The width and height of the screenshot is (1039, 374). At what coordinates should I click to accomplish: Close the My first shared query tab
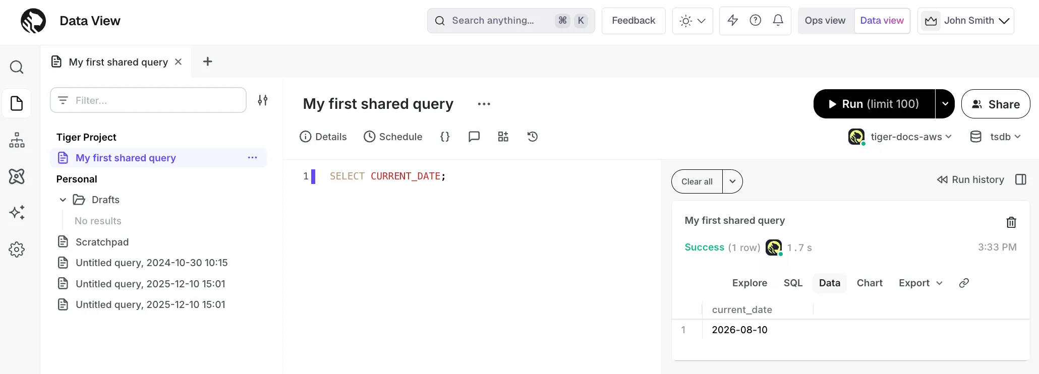tap(178, 61)
